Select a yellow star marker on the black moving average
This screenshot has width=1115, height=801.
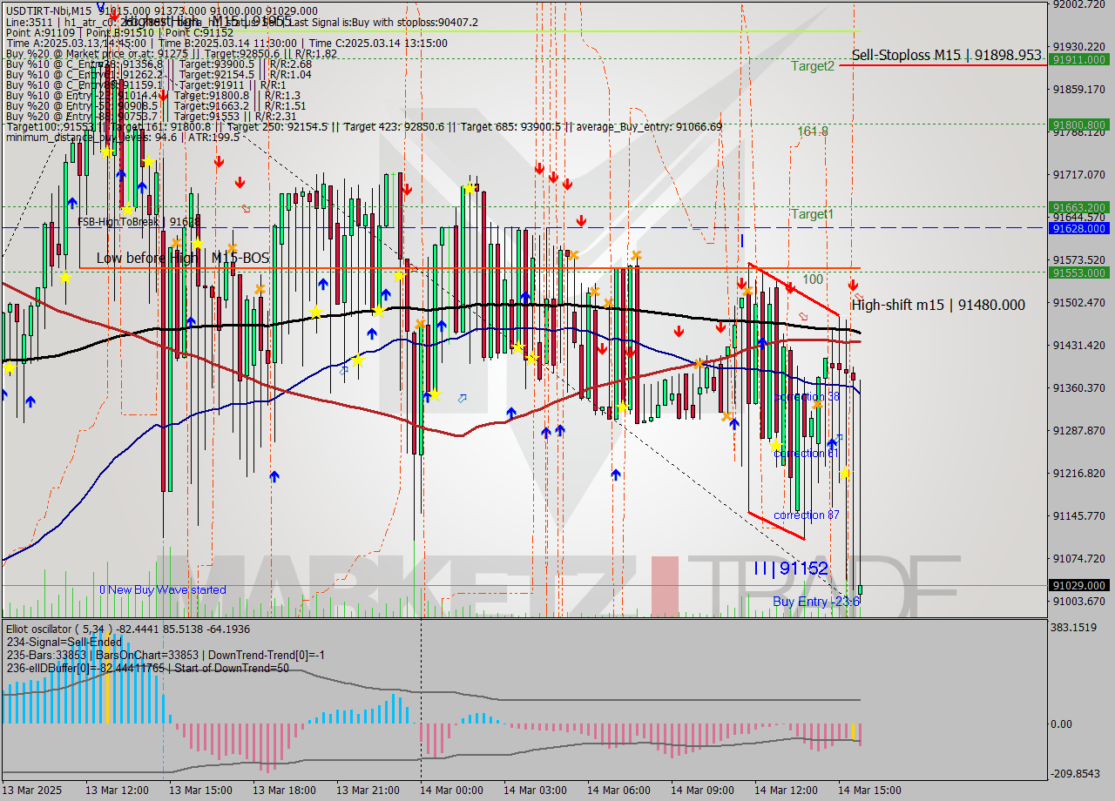coord(376,309)
